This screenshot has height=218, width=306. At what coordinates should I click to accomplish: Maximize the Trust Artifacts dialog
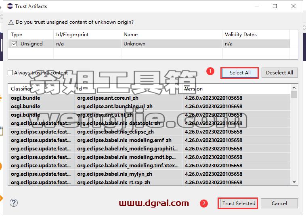click(x=275, y=6)
